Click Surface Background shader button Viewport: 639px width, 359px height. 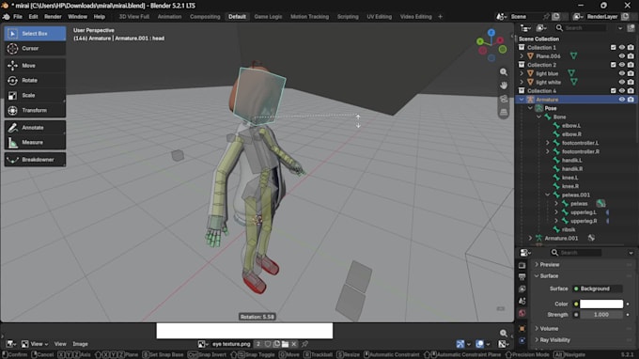click(x=598, y=289)
